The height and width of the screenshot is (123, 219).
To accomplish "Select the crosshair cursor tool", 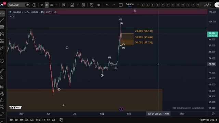I will tap(2, 14).
